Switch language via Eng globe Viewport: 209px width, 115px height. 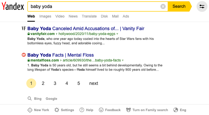click(x=180, y=110)
